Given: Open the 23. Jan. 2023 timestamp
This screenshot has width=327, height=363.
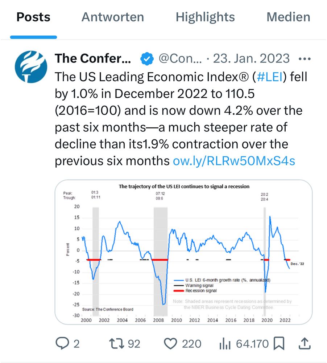Looking at the screenshot, I should (251, 58).
